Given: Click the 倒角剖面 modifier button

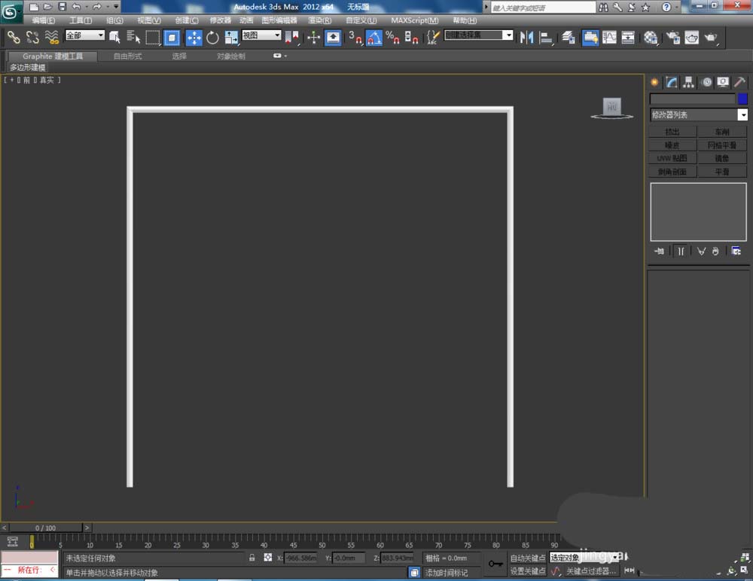Looking at the screenshot, I should (x=672, y=172).
